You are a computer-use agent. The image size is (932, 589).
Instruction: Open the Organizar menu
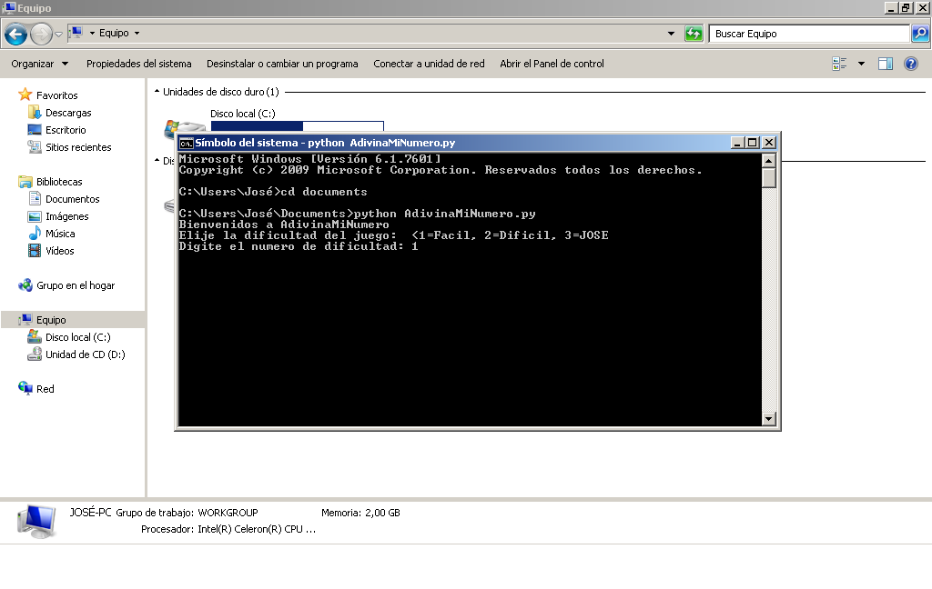[x=39, y=64]
